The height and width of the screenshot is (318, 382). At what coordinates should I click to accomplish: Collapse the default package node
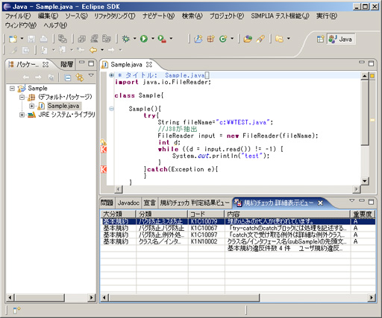click(22, 97)
